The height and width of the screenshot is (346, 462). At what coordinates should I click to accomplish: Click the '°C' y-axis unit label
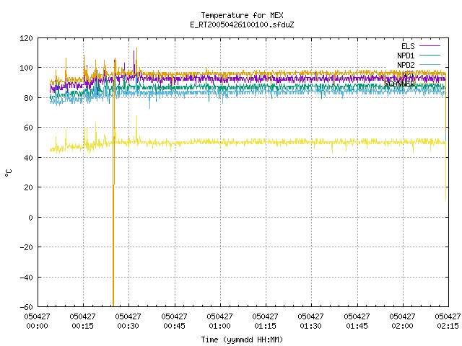point(8,173)
